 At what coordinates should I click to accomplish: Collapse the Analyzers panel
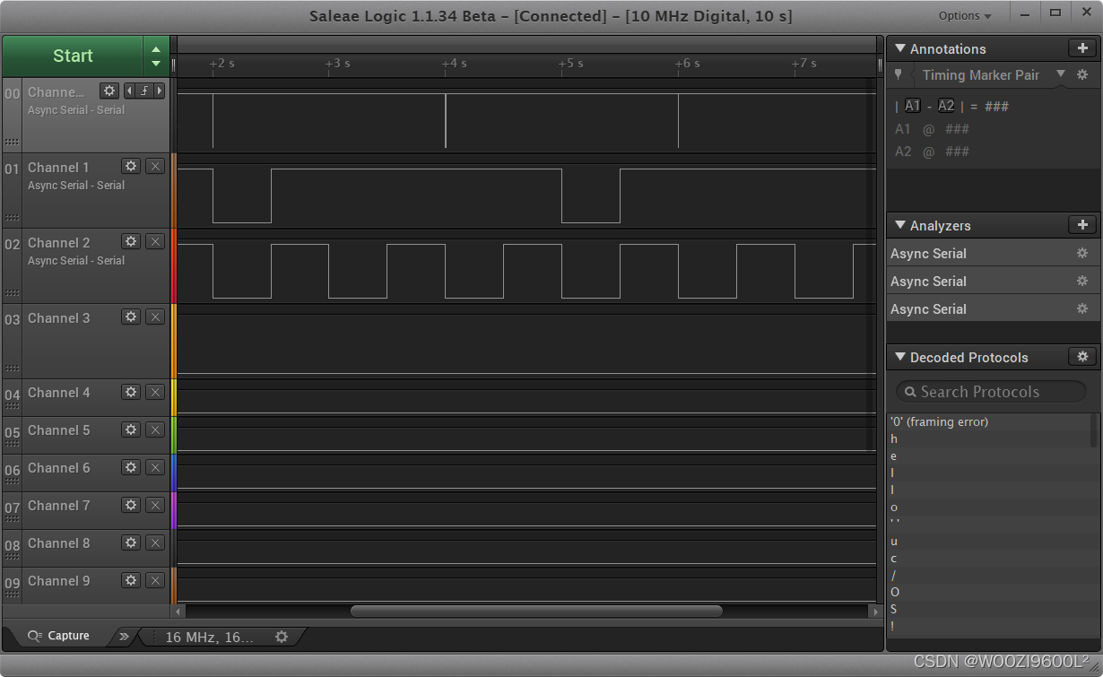899,225
